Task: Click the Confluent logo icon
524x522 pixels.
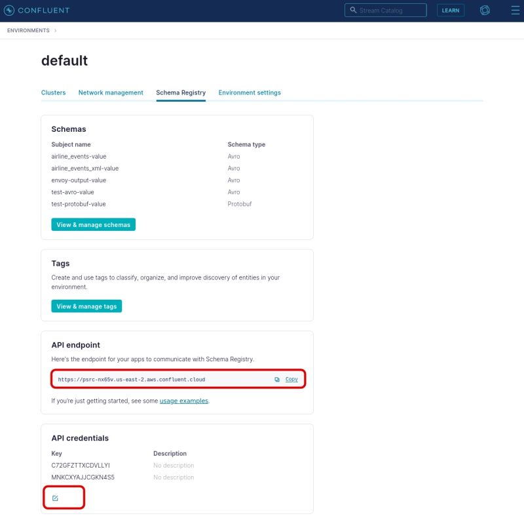Action: (10, 10)
